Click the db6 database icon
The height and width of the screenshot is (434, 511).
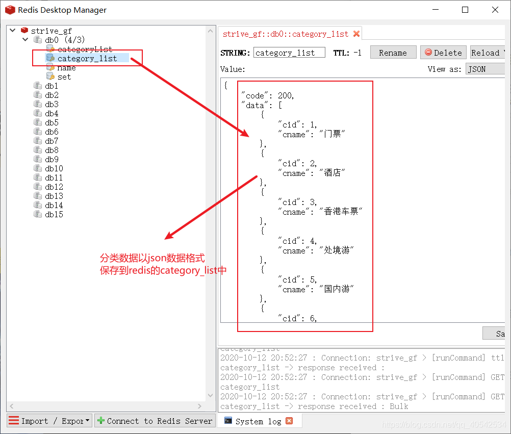(38, 131)
